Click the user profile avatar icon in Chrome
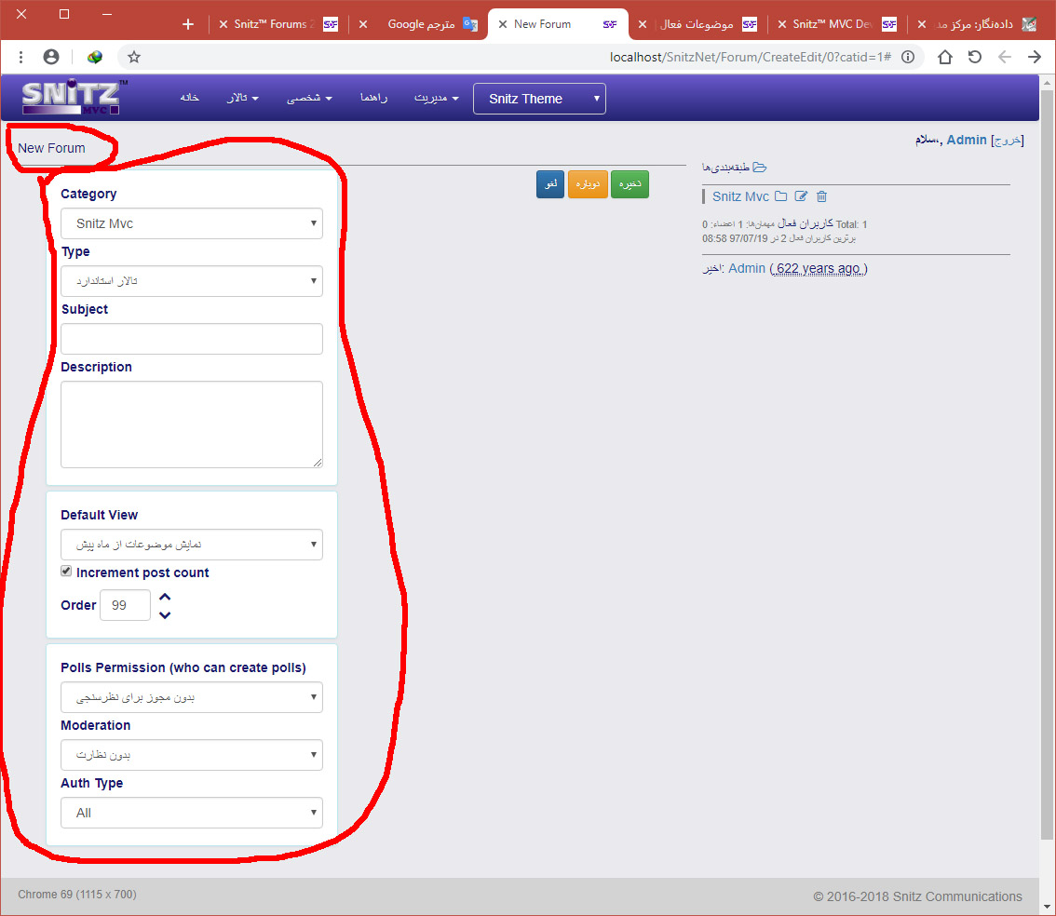The image size is (1056, 916). click(x=51, y=57)
